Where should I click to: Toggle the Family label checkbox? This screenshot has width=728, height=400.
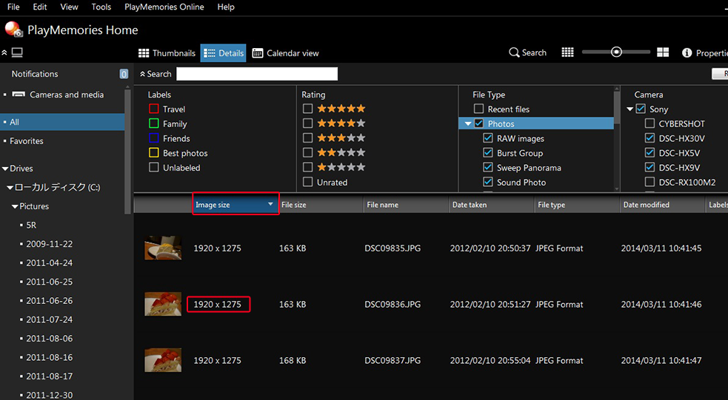point(154,123)
